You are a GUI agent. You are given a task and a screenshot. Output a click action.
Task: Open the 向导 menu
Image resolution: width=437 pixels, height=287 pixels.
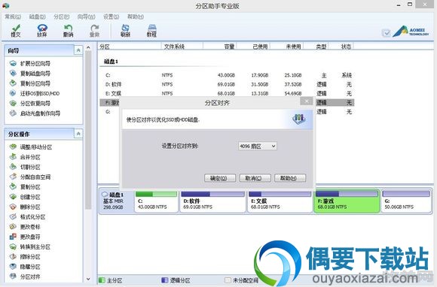tap(87, 17)
